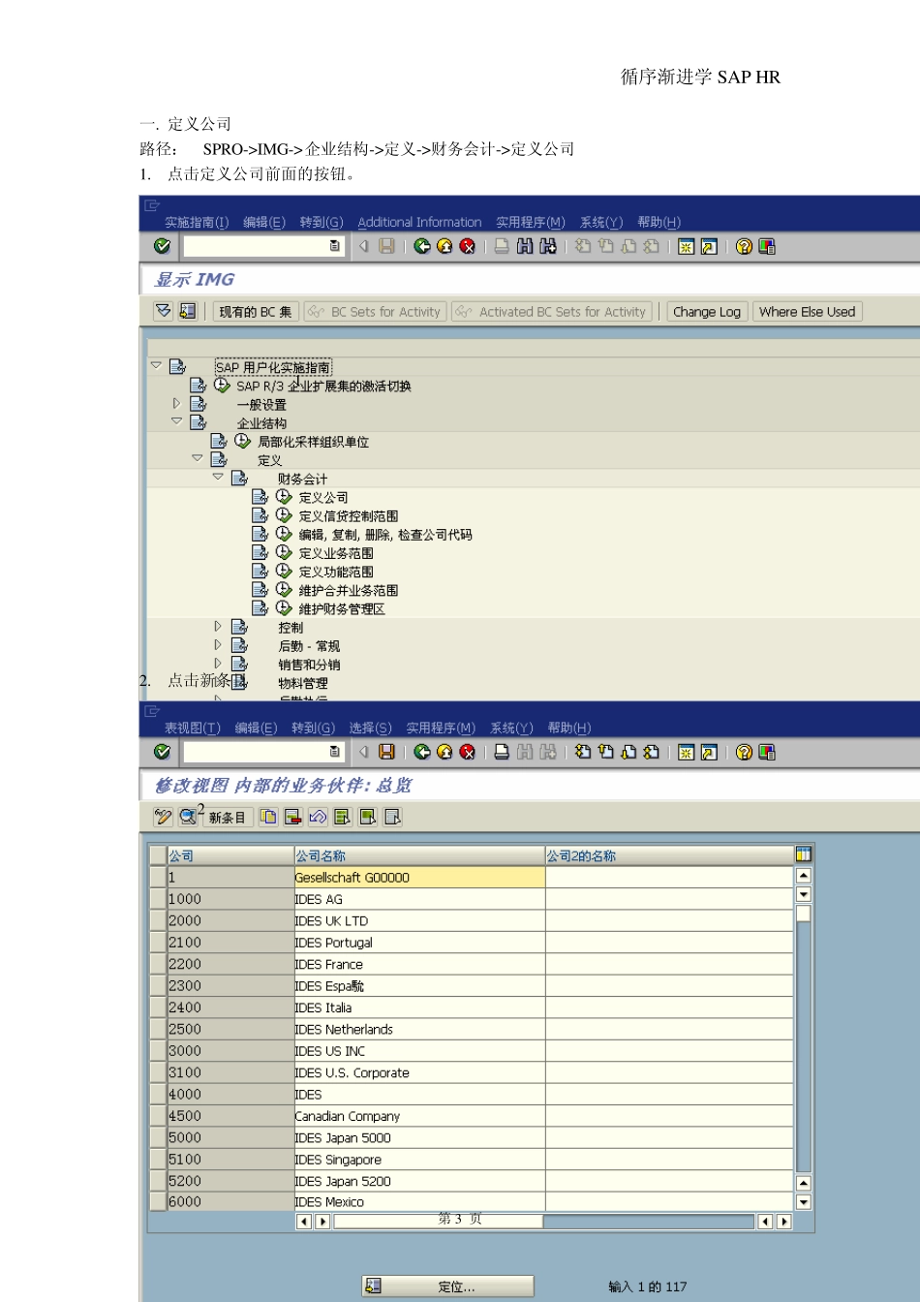
Task: Click Display/Change pencil icon left of 新条目
Action: coord(163,817)
